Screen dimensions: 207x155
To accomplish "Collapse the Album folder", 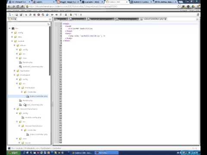I will coord(15,45).
